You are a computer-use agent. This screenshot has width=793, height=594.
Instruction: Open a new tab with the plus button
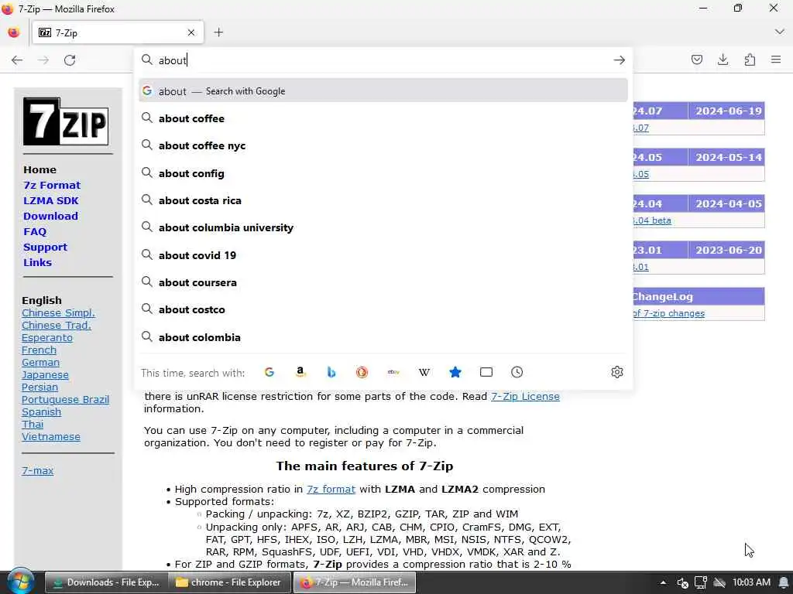point(218,32)
